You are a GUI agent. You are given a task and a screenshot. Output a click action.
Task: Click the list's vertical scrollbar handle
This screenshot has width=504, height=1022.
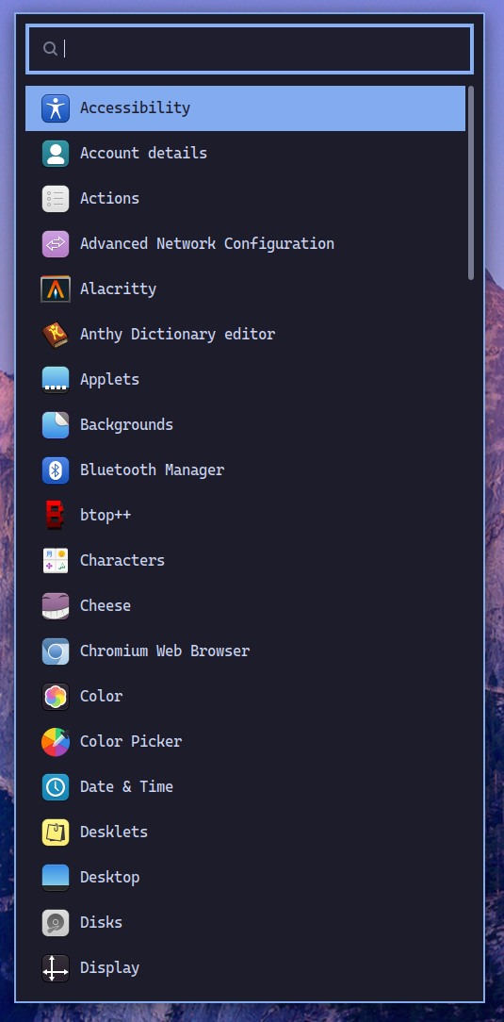pyautogui.click(x=471, y=183)
